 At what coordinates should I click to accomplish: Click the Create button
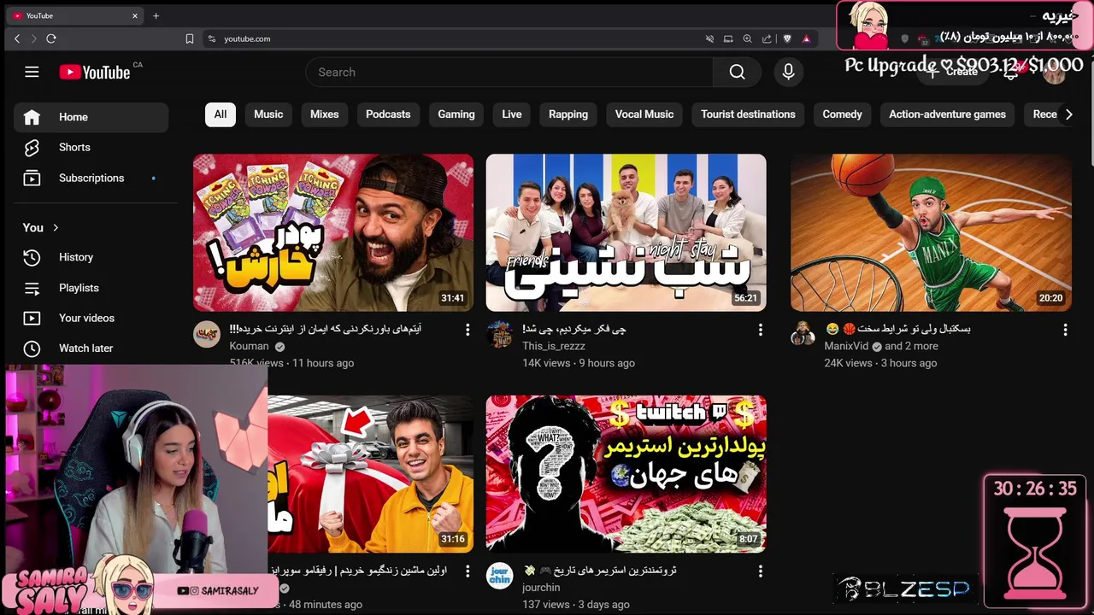pyautogui.click(x=951, y=73)
